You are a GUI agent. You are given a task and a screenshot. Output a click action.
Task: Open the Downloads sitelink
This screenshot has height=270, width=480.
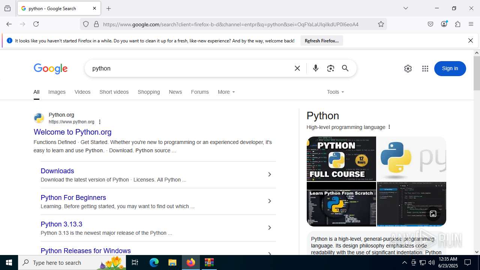[x=57, y=171]
